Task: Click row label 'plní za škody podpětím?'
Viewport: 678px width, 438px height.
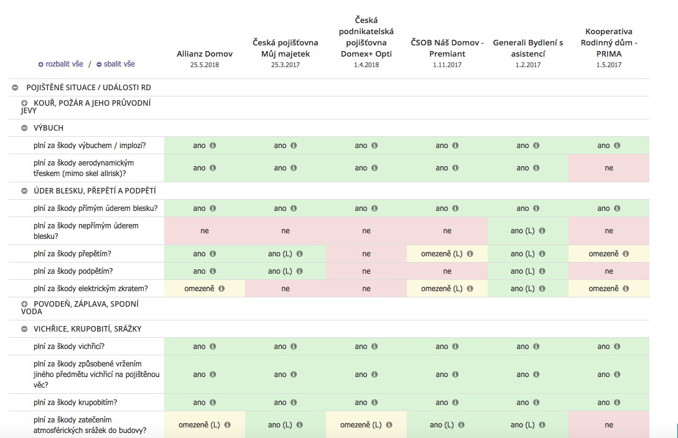Action: [73, 271]
